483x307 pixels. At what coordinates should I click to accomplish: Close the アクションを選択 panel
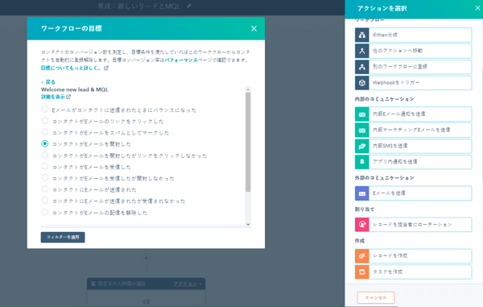[x=477, y=8]
